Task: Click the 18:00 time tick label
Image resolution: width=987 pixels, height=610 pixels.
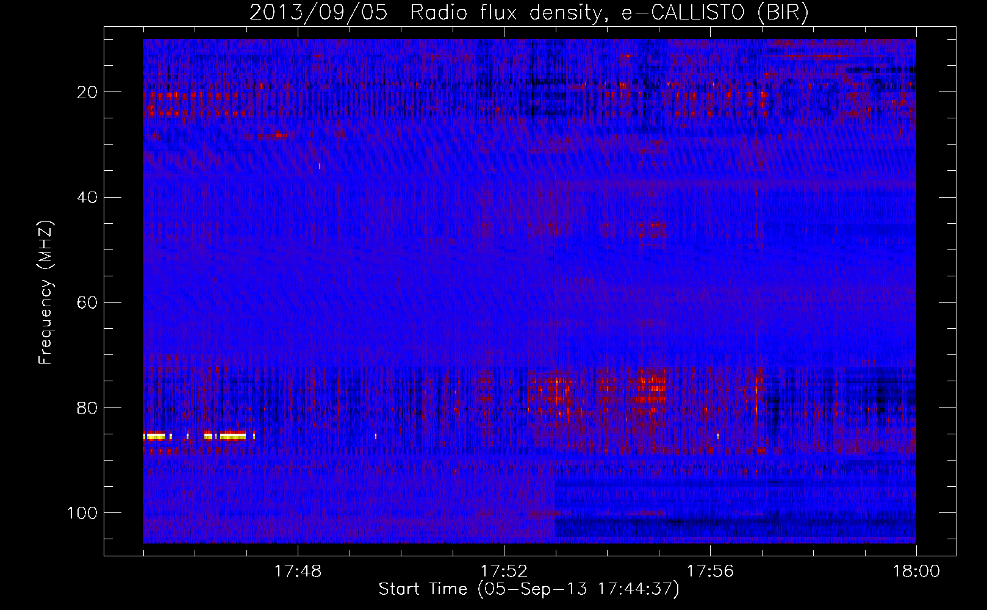Action: [916, 572]
